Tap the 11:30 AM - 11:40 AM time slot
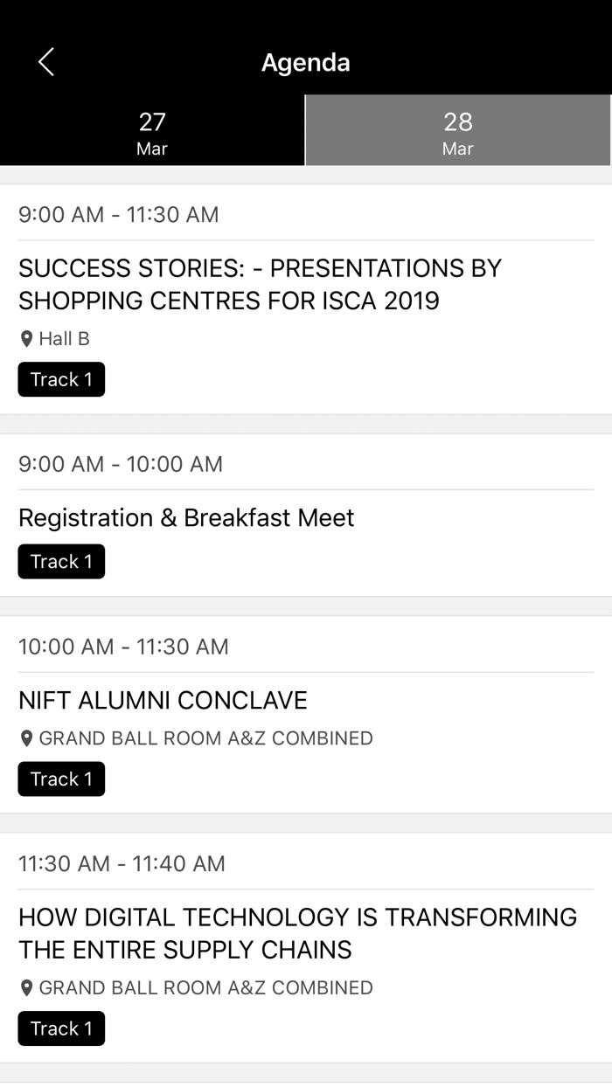 point(122,863)
